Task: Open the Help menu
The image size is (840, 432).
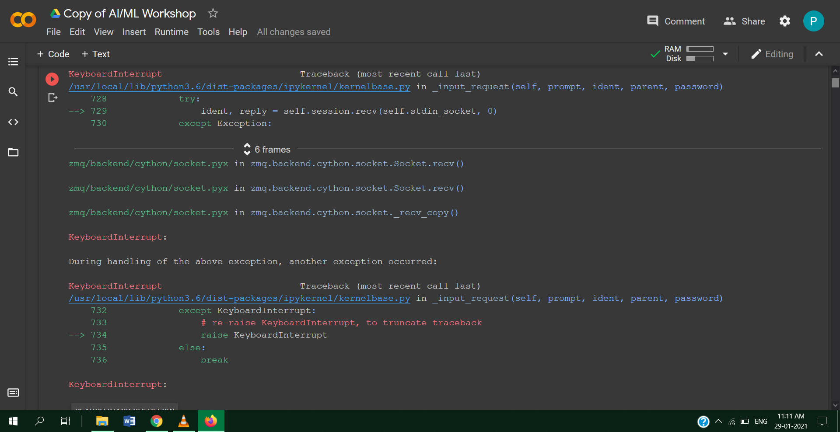Action: point(238,32)
